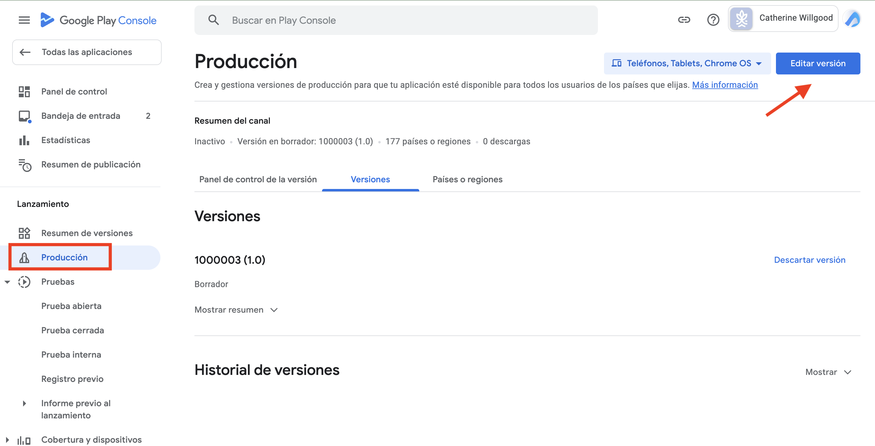875x446 pixels.
Task: Go back to Todas las aplicaciones
Action: (x=87, y=52)
